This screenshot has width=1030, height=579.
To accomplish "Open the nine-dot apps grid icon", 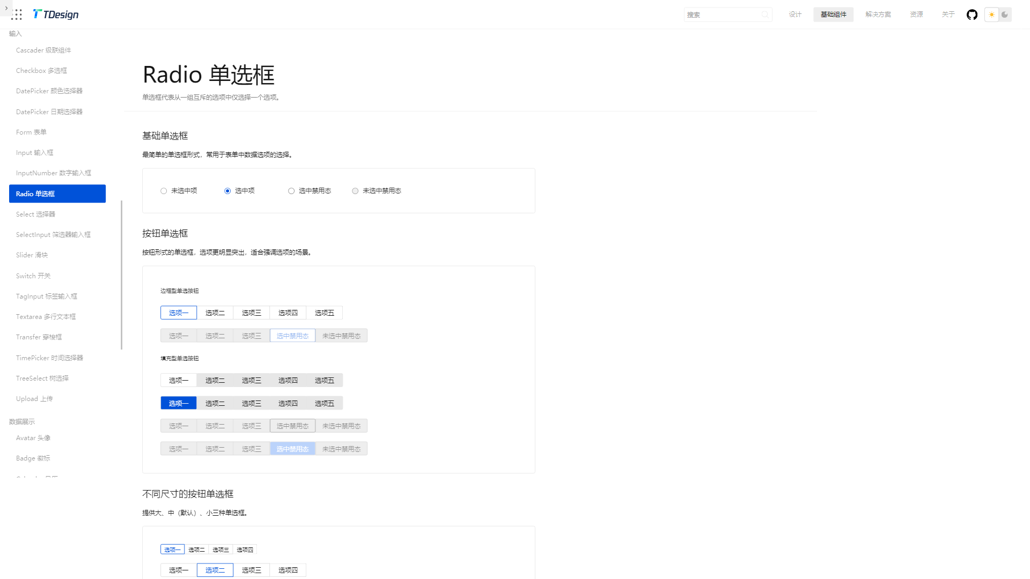I will (x=17, y=14).
